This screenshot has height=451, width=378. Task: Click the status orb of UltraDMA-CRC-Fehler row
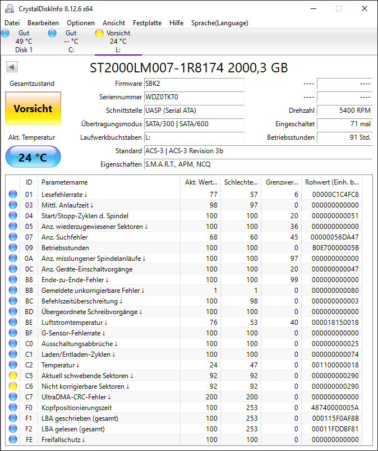point(13,397)
